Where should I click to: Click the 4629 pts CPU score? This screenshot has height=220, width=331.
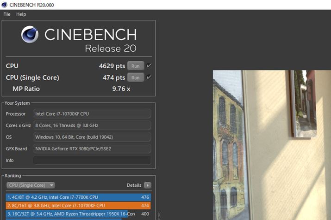click(112, 66)
